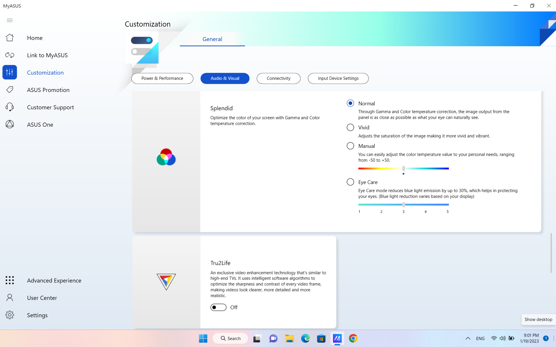Open the Windows Start menu
Viewport: 556px width, 347px height.
tap(203, 338)
